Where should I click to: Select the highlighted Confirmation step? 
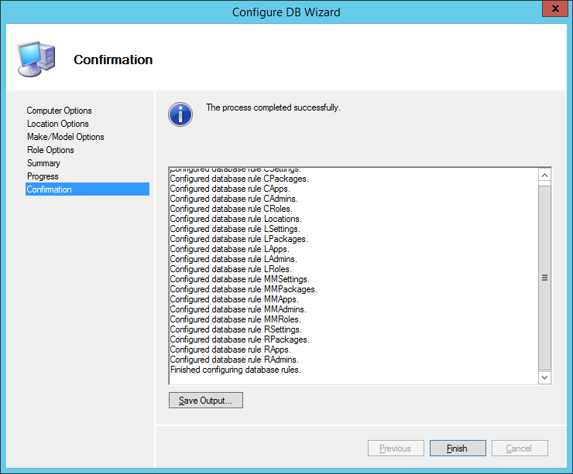pos(50,189)
